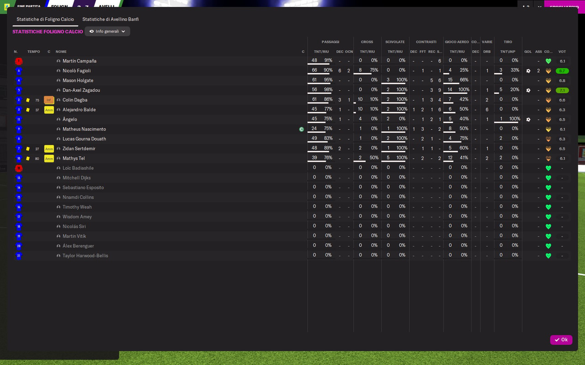The width and height of the screenshot is (585, 365).
Task: Click the 7.1 rating badge for Dan-Axel Zagadou
Action: click(562, 90)
